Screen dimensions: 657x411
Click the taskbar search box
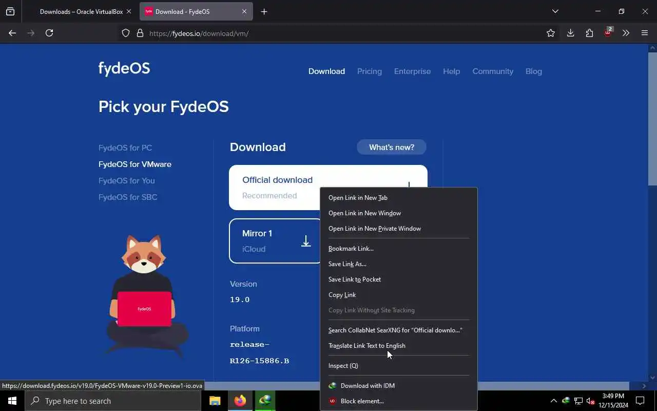tap(113, 401)
